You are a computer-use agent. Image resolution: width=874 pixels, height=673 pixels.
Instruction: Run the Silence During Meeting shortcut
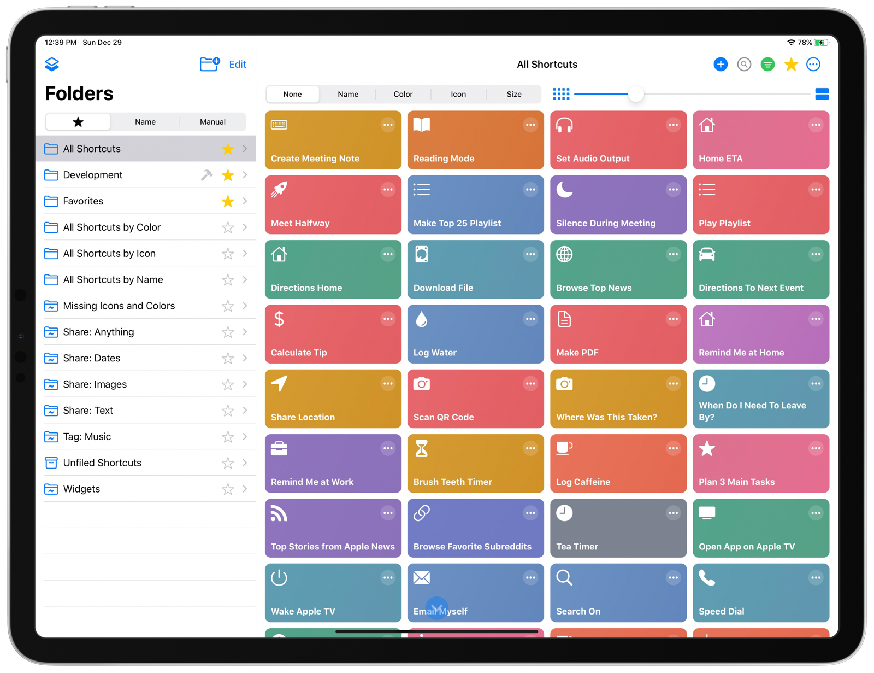pyautogui.click(x=618, y=204)
